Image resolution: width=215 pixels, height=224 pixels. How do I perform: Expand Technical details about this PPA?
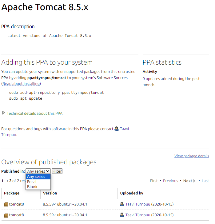point(4,113)
